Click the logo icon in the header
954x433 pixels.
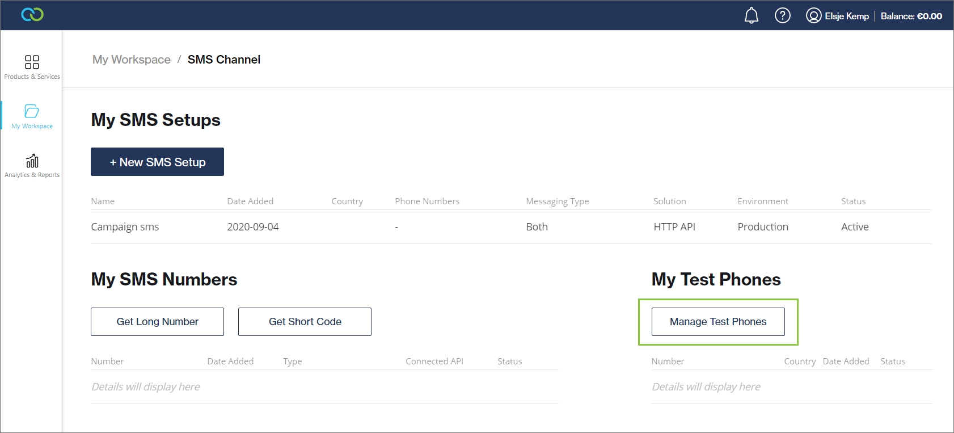[x=32, y=15]
